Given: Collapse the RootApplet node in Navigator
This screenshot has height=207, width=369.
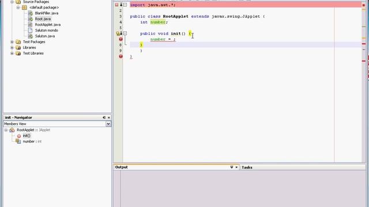Looking at the screenshot, I should (x=6, y=130).
